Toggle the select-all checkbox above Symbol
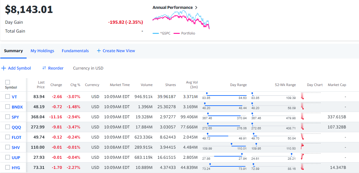 [x=8, y=82]
